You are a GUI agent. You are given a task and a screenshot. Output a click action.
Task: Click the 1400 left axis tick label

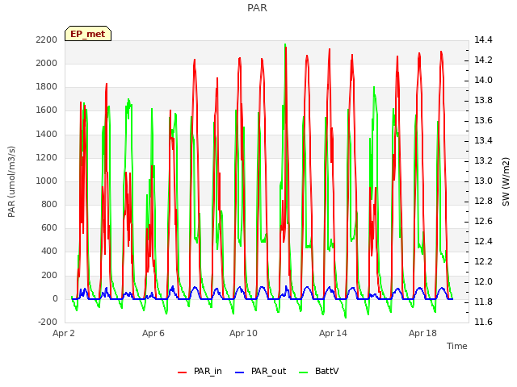(x=47, y=135)
